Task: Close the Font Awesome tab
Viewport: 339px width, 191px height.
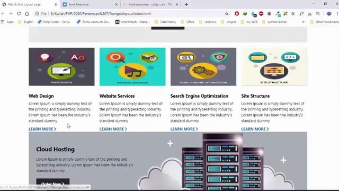Action: coord(117,4)
